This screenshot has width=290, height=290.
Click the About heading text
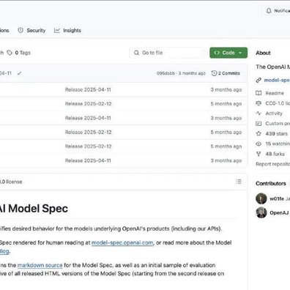(263, 53)
